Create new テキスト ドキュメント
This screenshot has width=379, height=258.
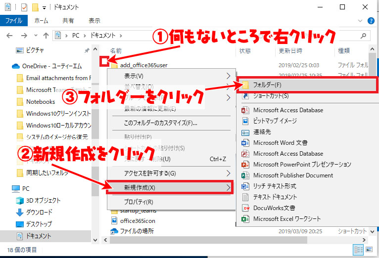[307, 197]
